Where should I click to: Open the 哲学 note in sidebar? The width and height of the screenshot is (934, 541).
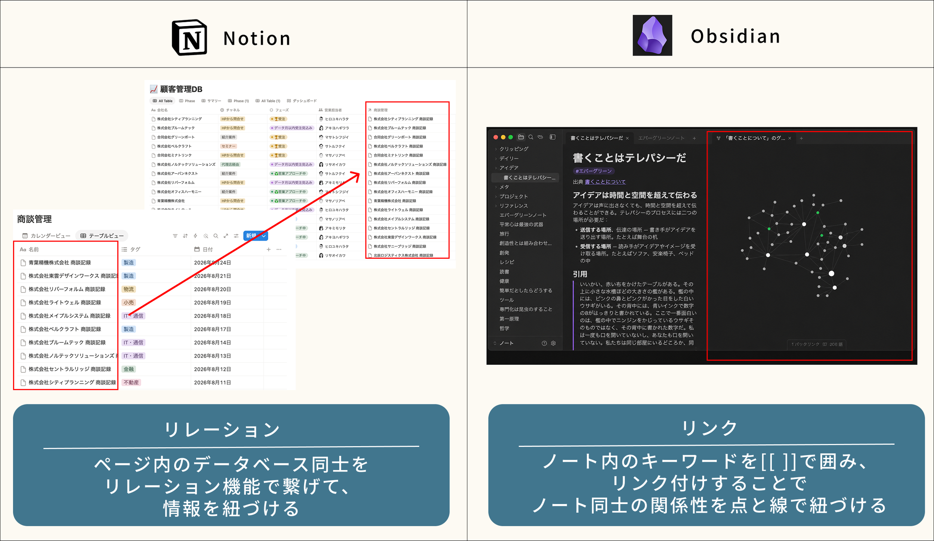coord(504,329)
